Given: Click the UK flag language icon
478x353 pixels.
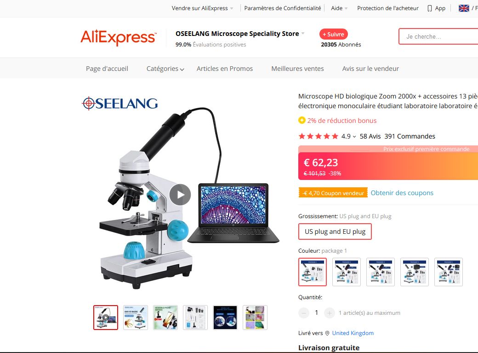Looking at the screenshot, I should click(464, 8).
